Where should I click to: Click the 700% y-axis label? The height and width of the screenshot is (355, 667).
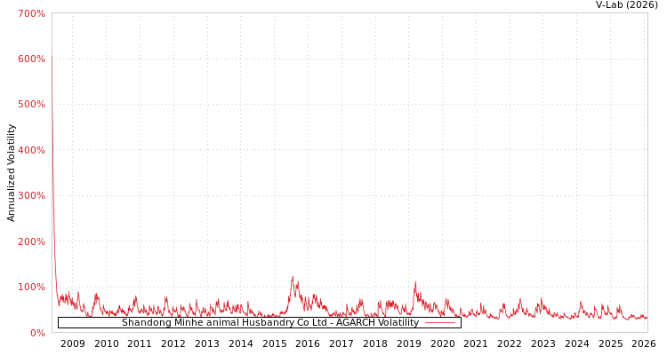[x=31, y=13]
